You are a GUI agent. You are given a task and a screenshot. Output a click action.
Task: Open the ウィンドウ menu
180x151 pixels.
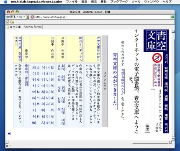pos(152,2)
